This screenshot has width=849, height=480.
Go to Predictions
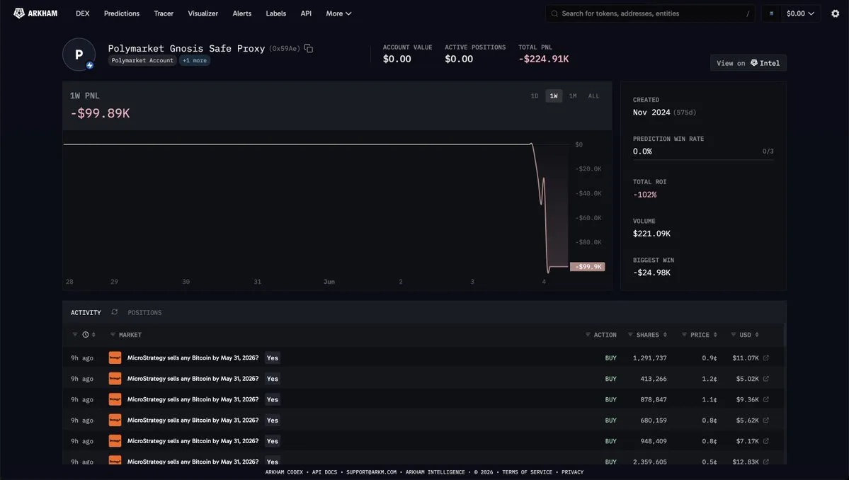tap(122, 13)
